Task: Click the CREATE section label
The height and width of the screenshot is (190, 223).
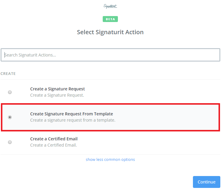Action: tap(8, 73)
